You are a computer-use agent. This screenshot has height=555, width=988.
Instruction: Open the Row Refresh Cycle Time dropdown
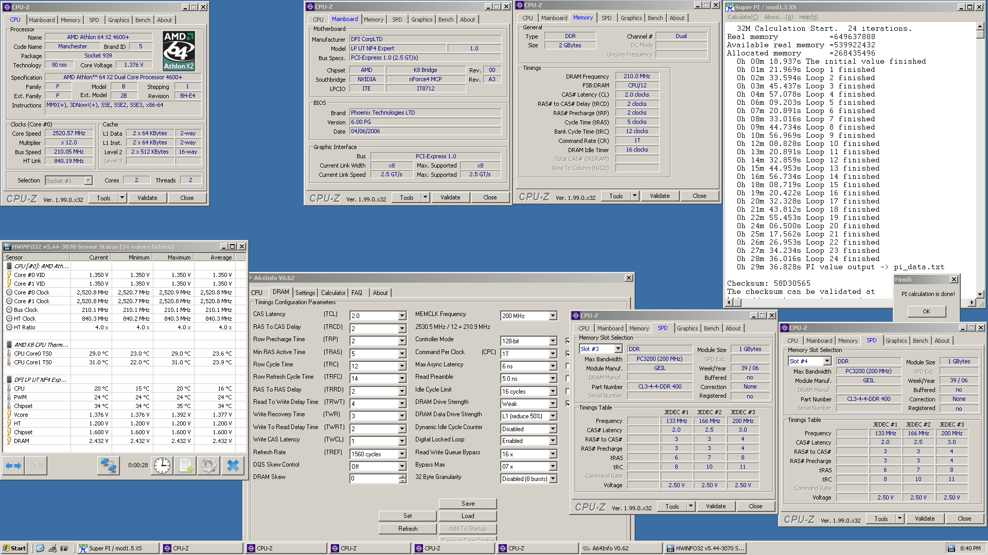click(402, 379)
